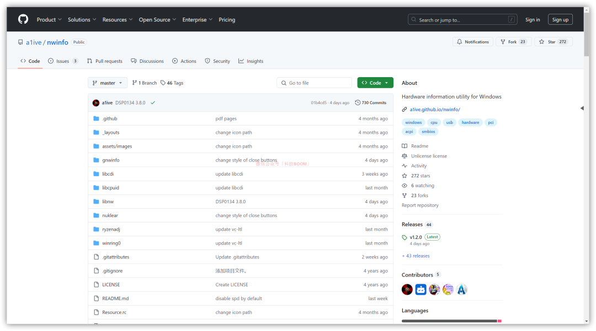This screenshot has height=331, width=596.
Task: Click the Readme book icon
Action: (405, 146)
